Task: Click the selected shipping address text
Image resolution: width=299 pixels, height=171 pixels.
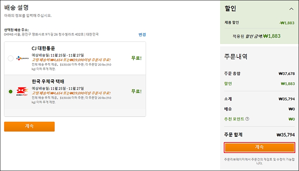Action: click(51, 35)
